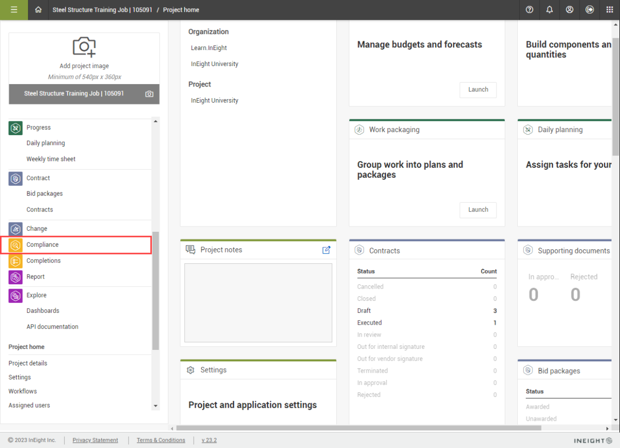The width and height of the screenshot is (620, 448).
Task: Open Daily planning in sidebar
Action: click(45, 143)
